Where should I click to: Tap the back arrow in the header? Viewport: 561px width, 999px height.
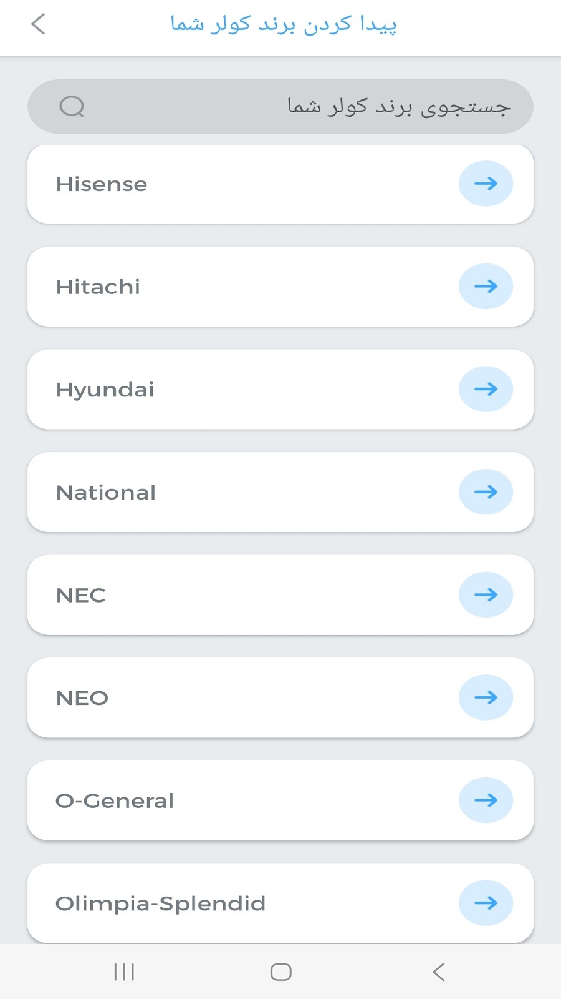coord(38,24)
